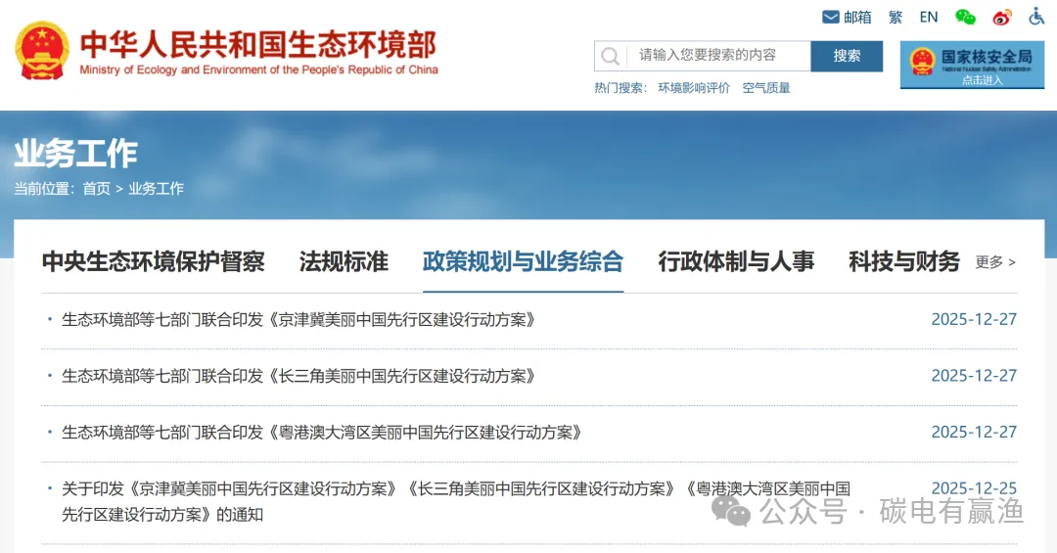Open the WeChat icon in the header
The width and height of the screenshot is (1057, 553).
click(x=965, y=18)
